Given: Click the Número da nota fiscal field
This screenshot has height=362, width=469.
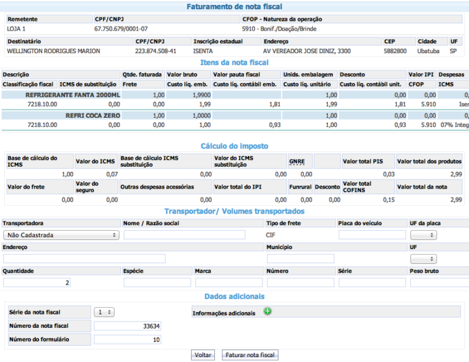Looking at the screenshot, I should [x=128, y=326].
